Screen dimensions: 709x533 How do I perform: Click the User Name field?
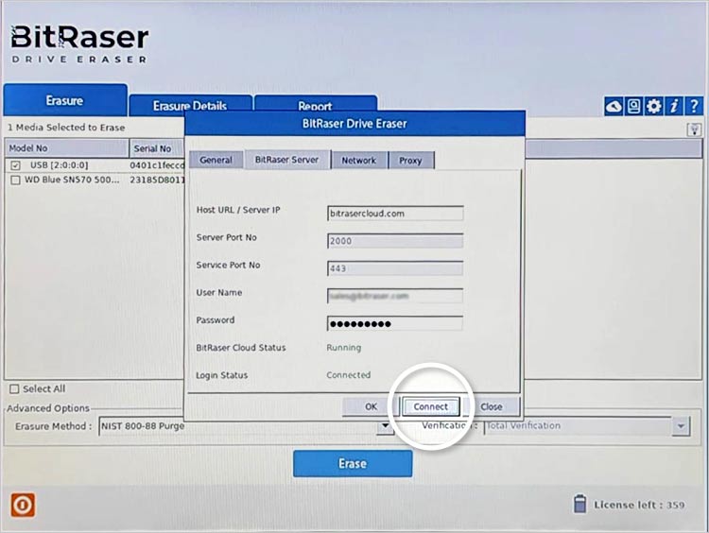coord(395,296)
